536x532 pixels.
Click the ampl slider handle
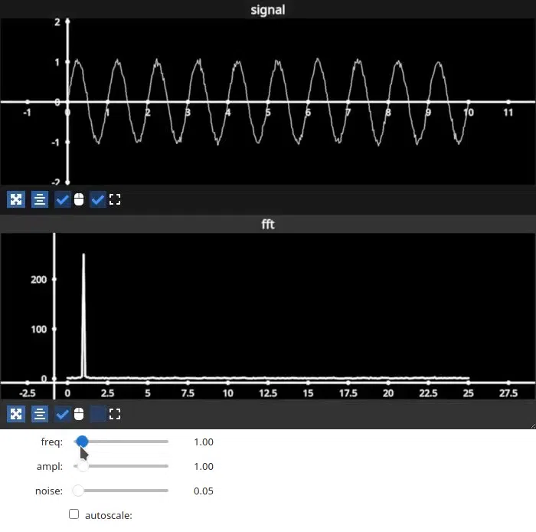click(x=83, y=466)
